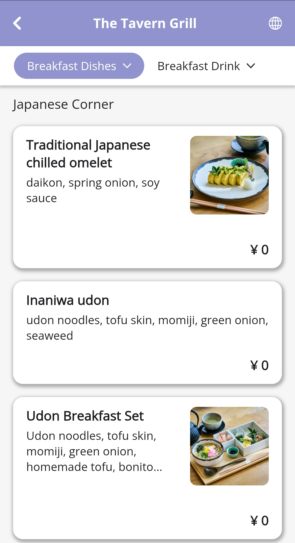Image resolution: width=295 pixels, height=543 pixels.
Task: Click the Inaniwa udon ingredients description
Action: (x=147, y=328)
